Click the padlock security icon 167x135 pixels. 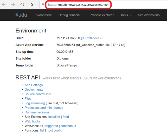click(43, 5)
